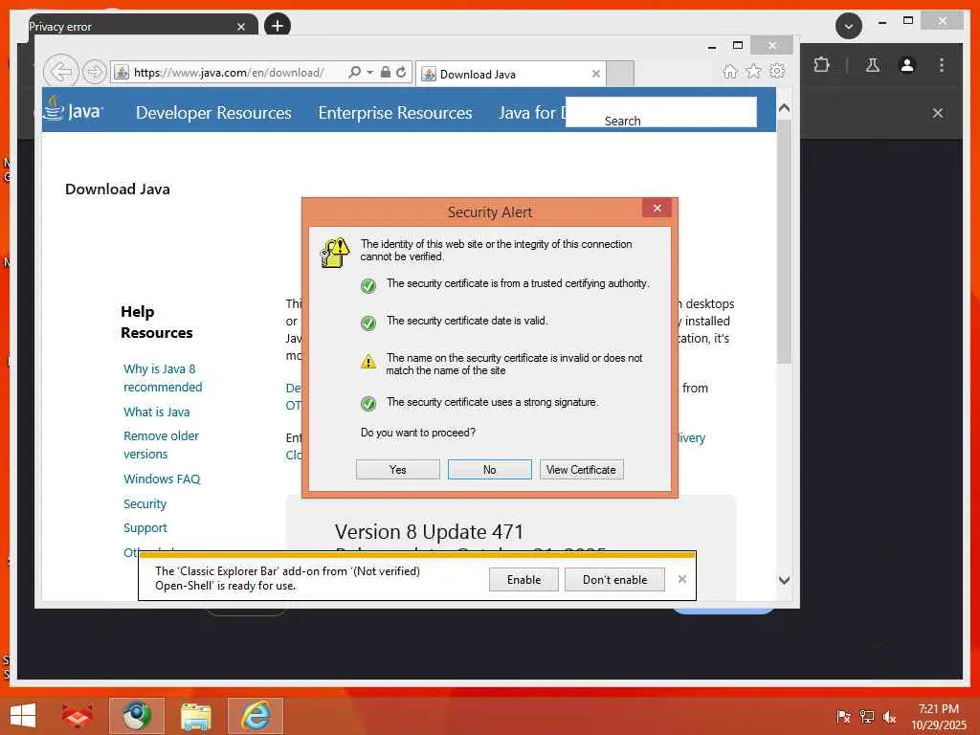The height and width of the screenshot is (735, 980).
Task: Enable the Classic Explorer Bar add-on
Action: (x=523, y=579)
